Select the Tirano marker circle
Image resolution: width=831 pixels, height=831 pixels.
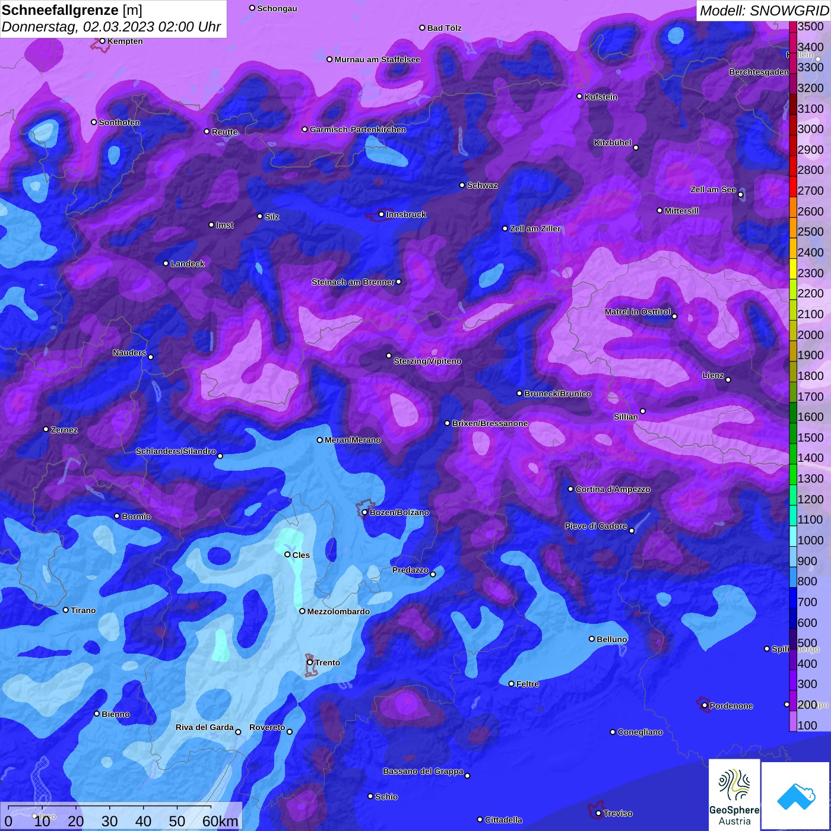(x=66, y=610)
